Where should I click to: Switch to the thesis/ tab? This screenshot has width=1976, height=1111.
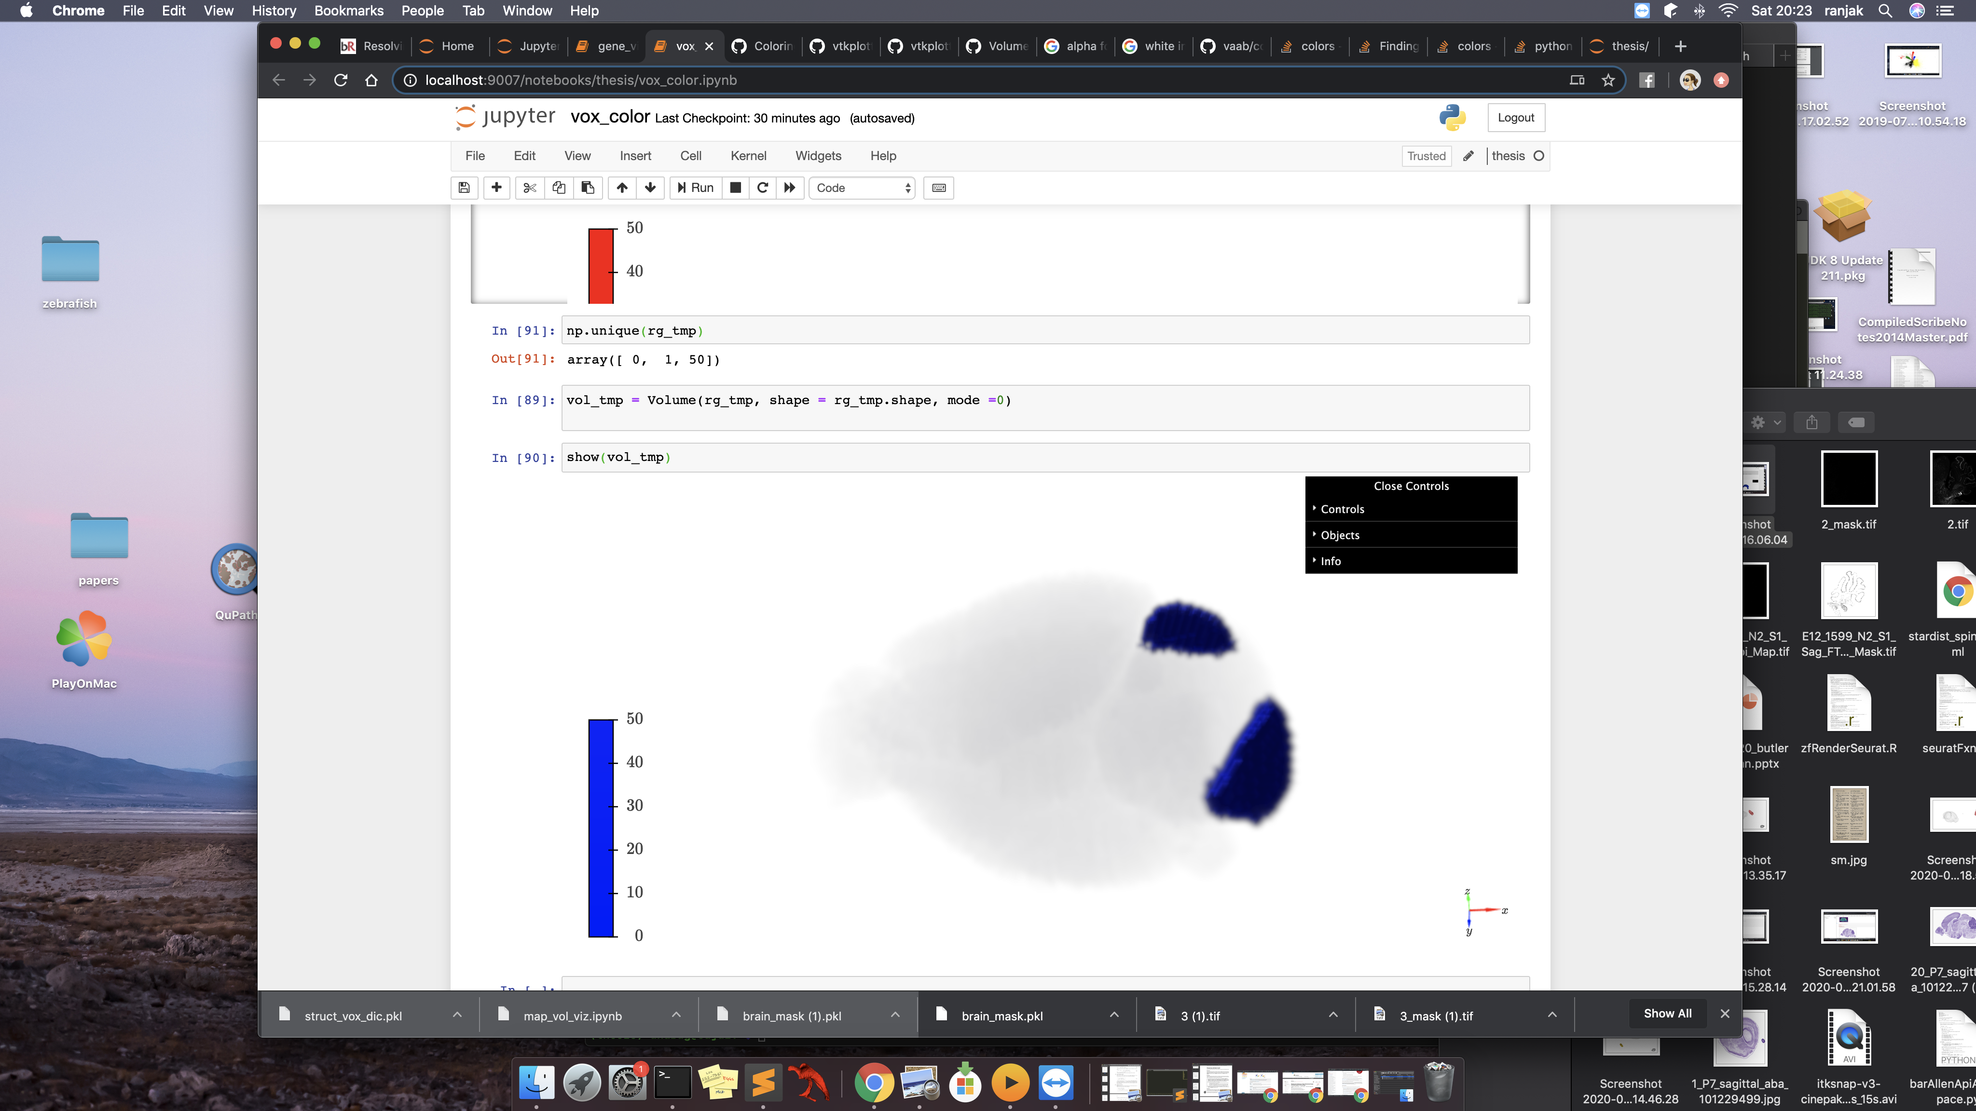point(1620,46)
